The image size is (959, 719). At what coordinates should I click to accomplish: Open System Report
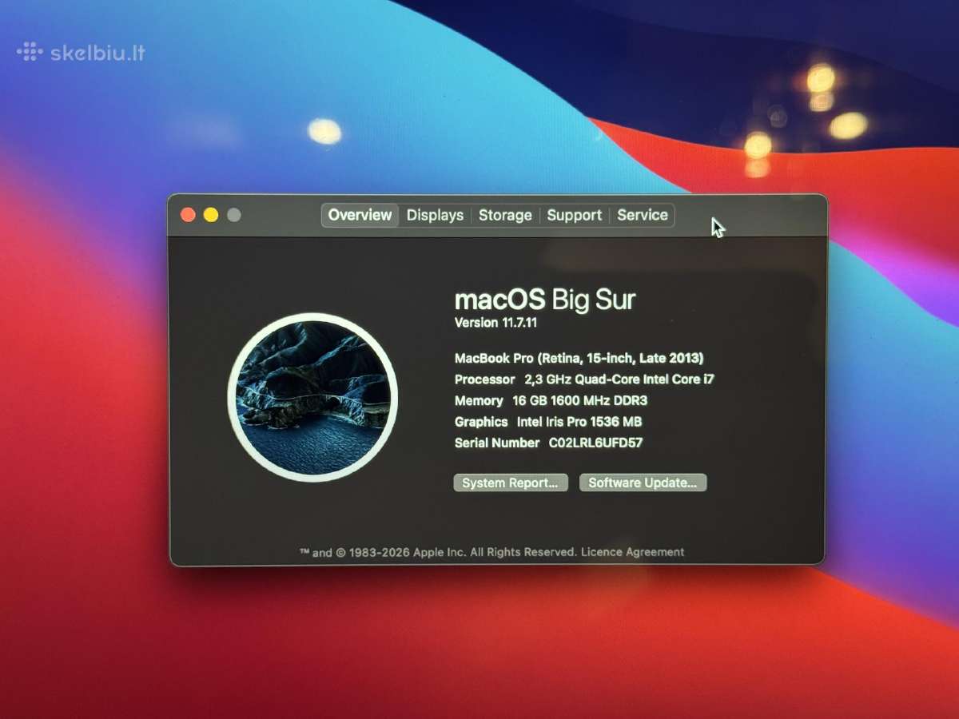pos(511,483)
